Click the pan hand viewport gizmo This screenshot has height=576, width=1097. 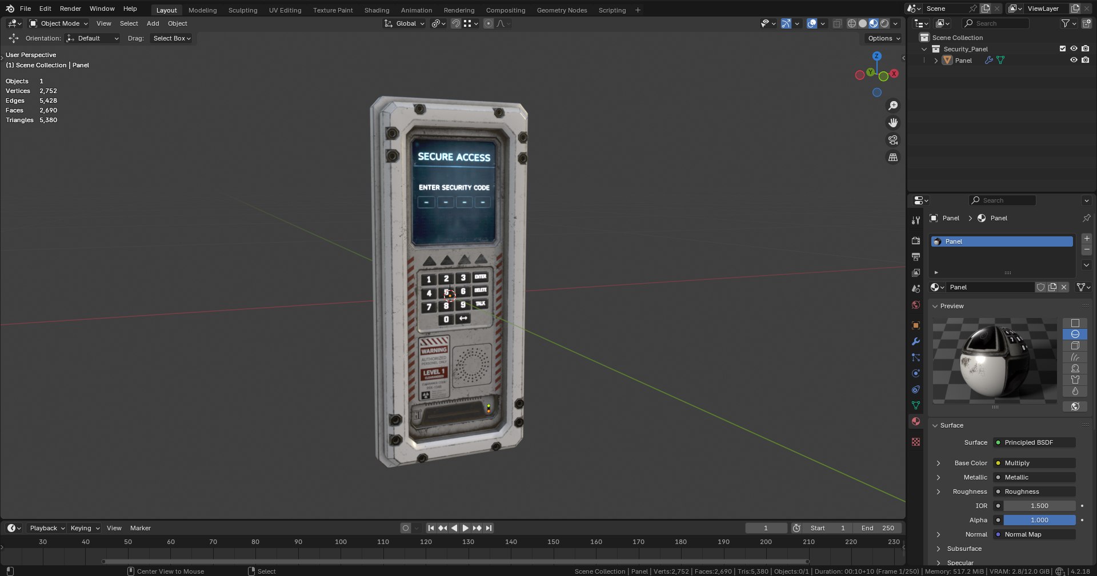coord(893,123)
